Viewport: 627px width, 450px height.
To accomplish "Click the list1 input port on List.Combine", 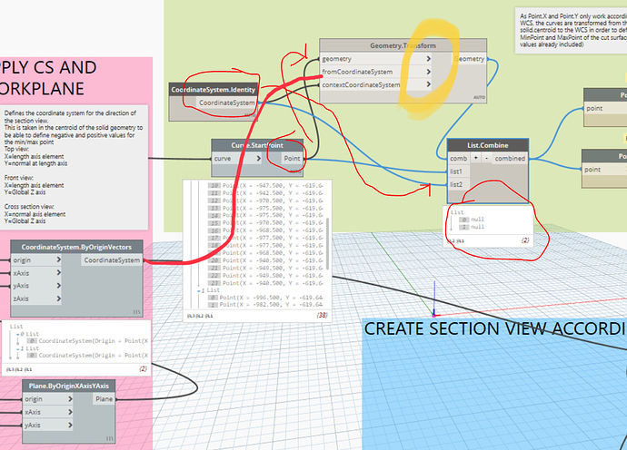I will point(459,171).
